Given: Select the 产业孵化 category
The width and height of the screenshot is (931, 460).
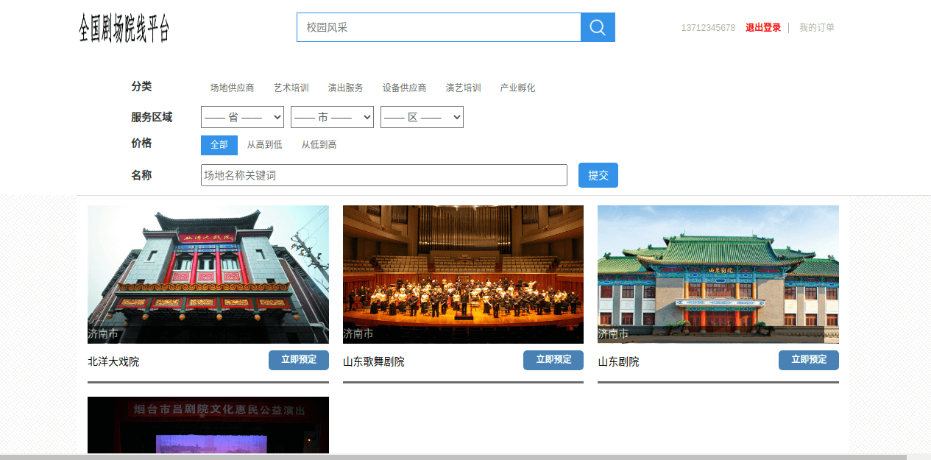Looking at the screenshot, I should pos(518,88).
